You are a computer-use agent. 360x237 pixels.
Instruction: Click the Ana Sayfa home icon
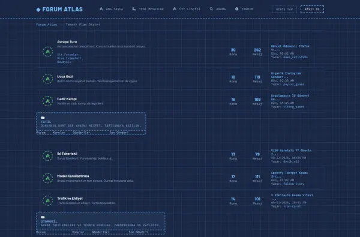[101, 9]
